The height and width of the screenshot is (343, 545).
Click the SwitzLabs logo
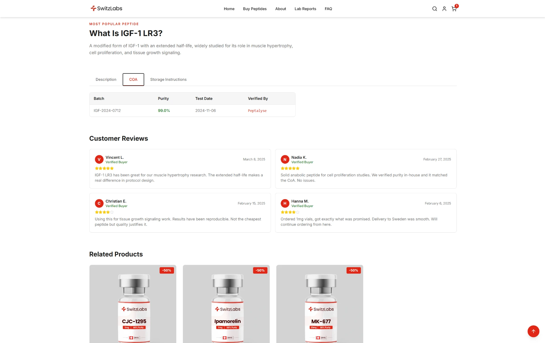point(106,9)
